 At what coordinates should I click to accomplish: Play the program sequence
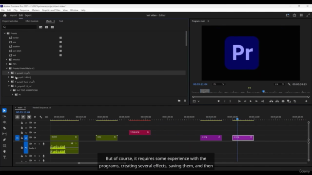click(251, 101)
